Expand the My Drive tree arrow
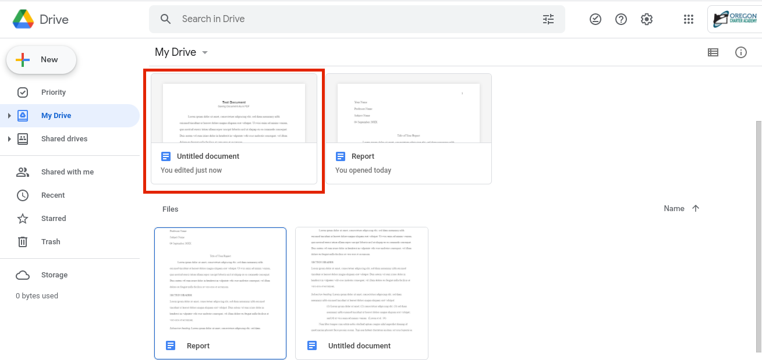This screenshot has width=762, height=360. 9,116
